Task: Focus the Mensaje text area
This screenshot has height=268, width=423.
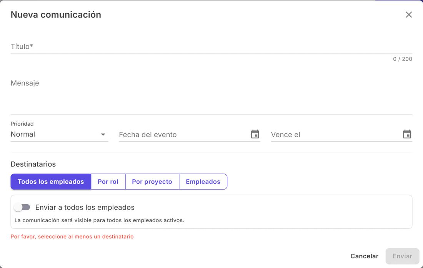Action: [211, 95]
